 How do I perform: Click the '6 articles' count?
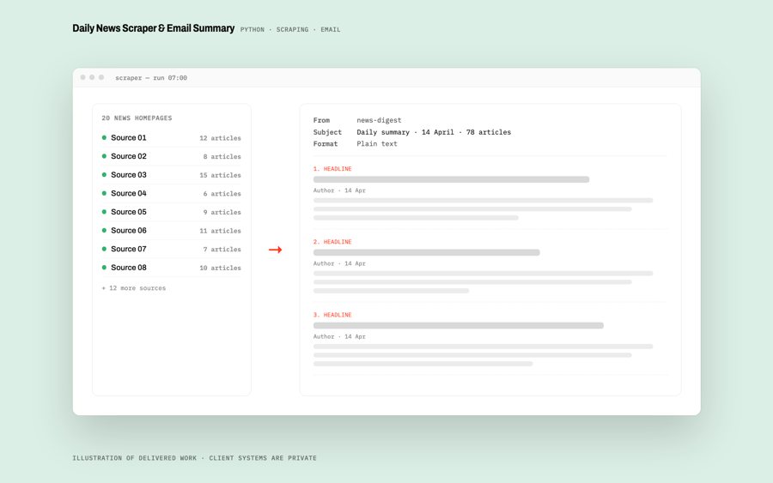point(222,194)
